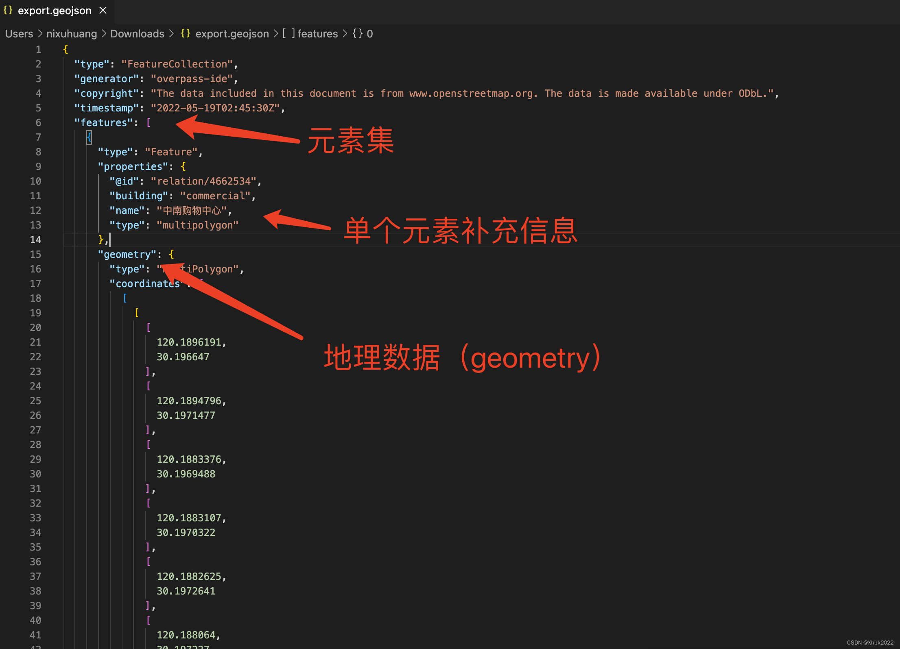The width and height of the screenshot is (900, 649).
Task: Open the nixuhuang breadcrumb segment
Action: click(72, 34)
